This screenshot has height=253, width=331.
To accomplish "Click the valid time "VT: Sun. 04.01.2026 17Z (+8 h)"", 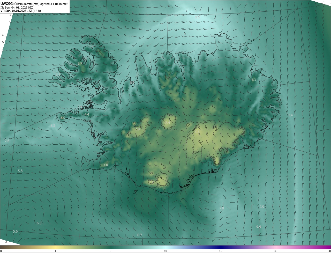I will tap(21, 11).
